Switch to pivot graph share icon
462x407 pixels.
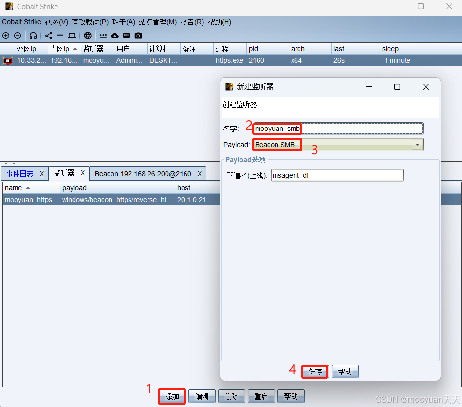pyautogui.click(x=49, y=36)
